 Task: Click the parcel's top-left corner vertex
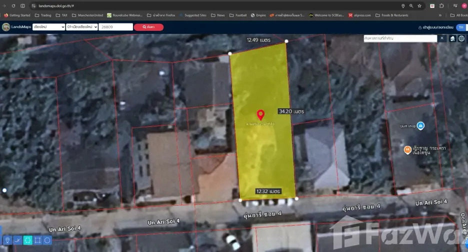(230, 53)
